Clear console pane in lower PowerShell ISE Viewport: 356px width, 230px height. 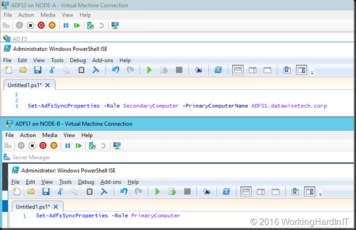104,192
